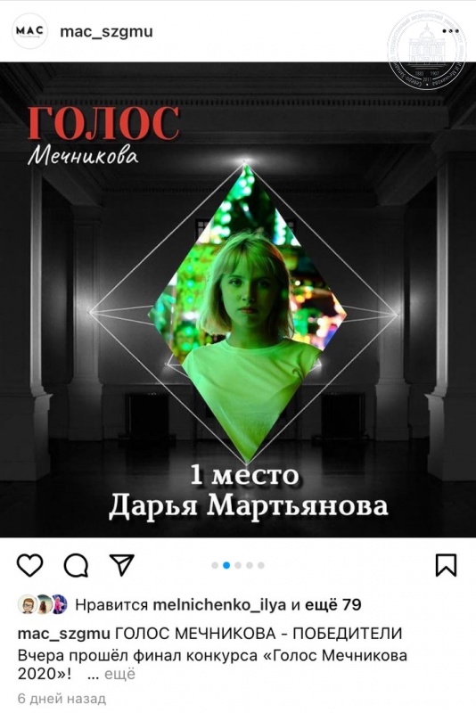Click the "6 дней назад" timestamp
Viewport: 476px width, 713px height.
[62, 699]
